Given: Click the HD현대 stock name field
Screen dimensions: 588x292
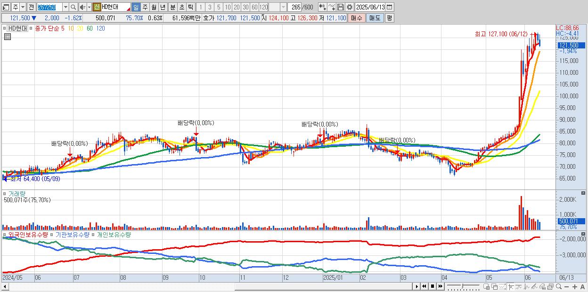Looking at the screenshot, I should [116, 7].
